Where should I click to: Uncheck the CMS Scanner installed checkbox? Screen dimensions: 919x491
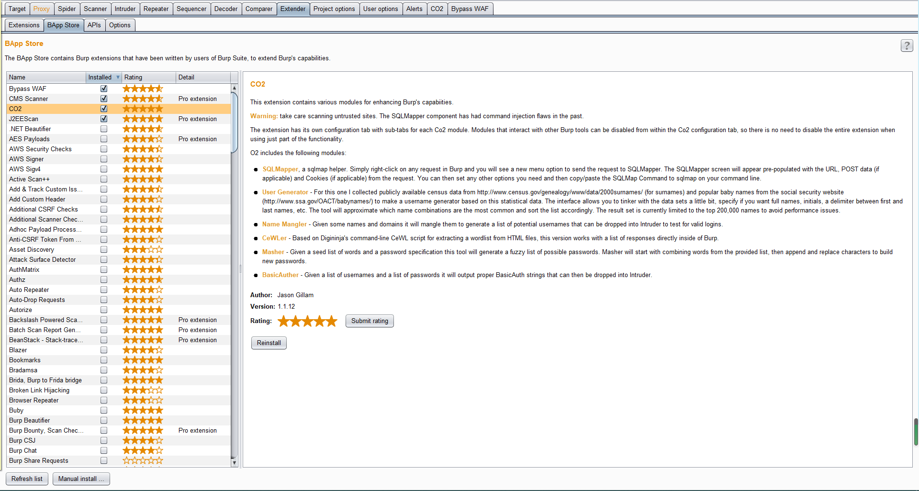pyautogui.click(x=104, y=99)
